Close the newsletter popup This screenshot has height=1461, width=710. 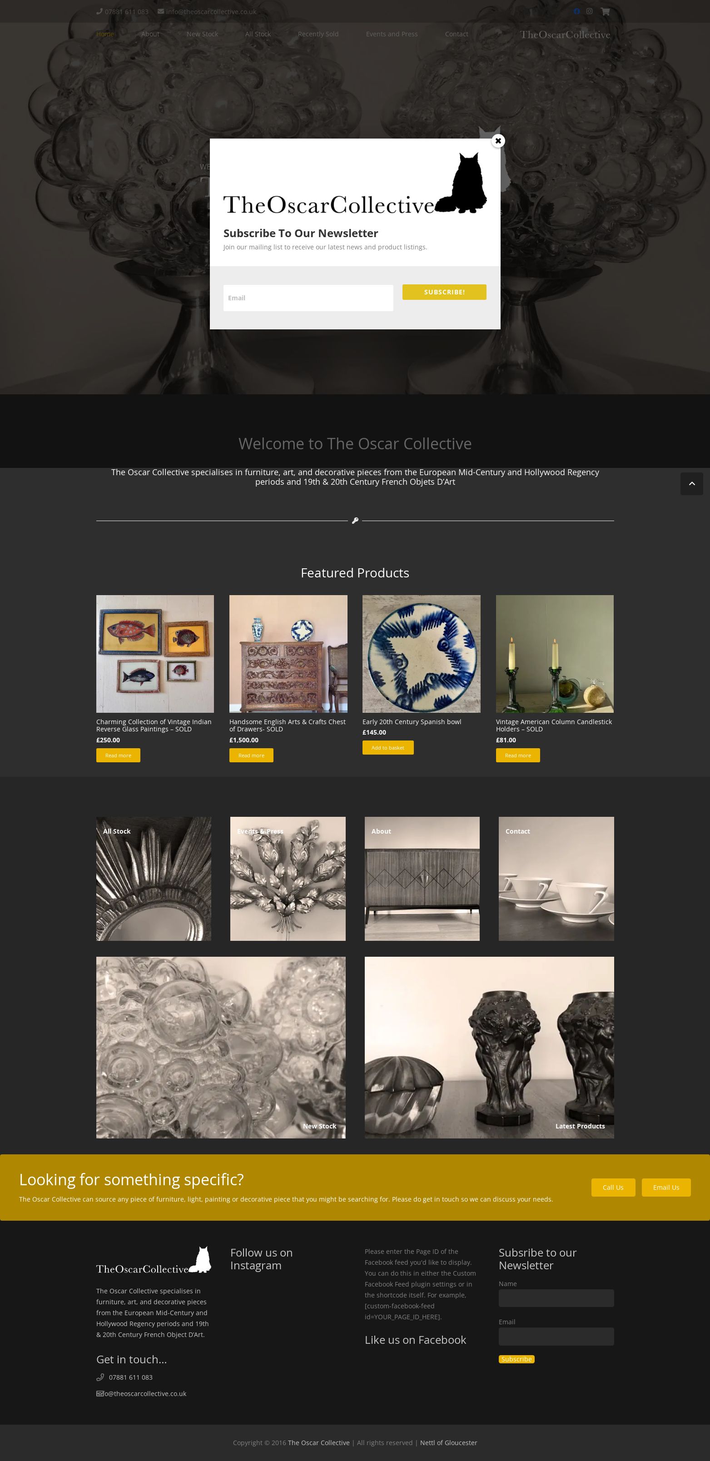point(498,141)
